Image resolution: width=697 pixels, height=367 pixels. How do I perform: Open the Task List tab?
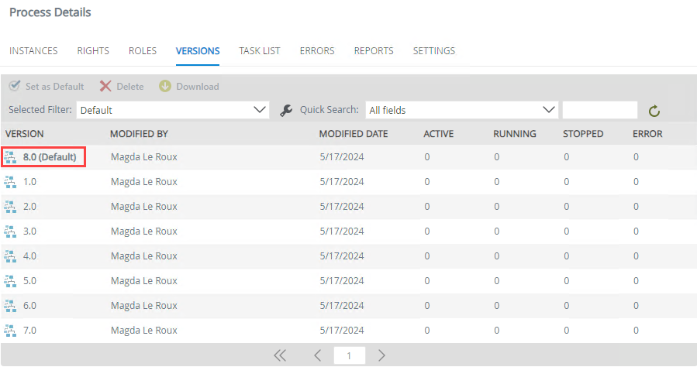point(260,51)
